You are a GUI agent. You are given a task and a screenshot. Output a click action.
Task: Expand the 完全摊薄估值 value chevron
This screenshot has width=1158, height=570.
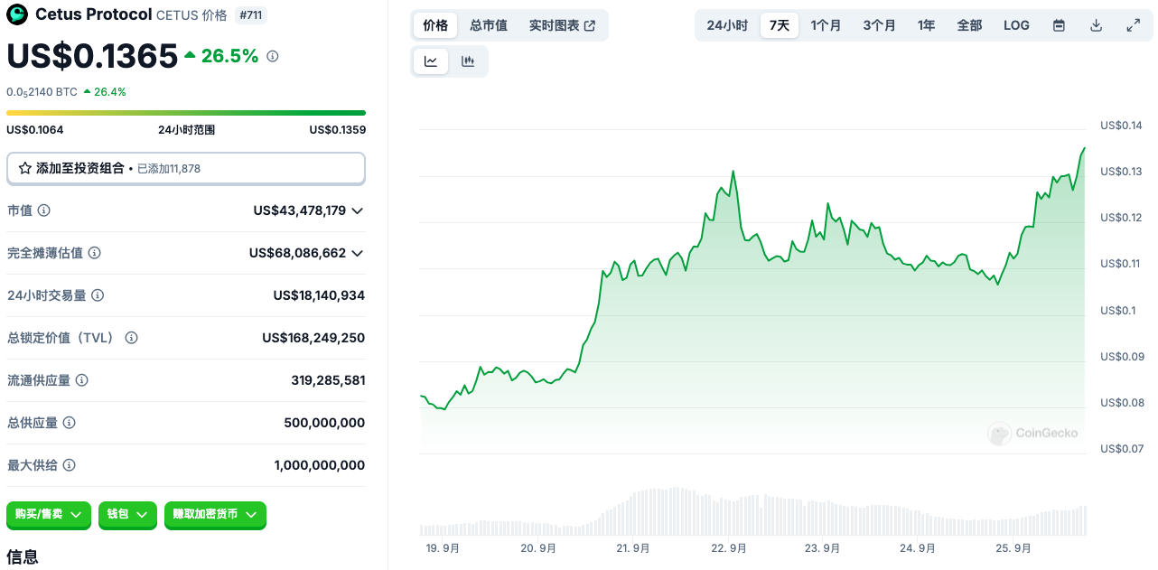tap(358, 253)
